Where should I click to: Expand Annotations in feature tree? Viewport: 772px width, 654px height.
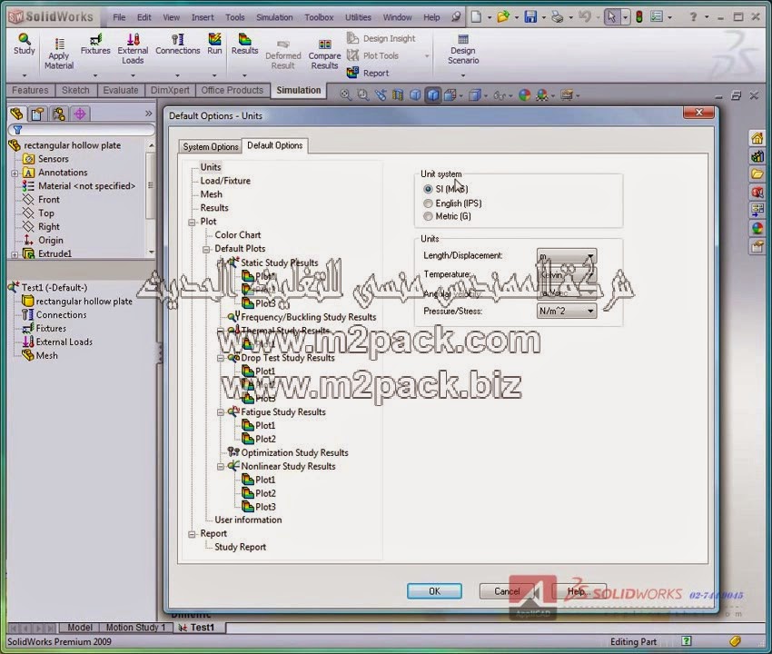pyautogui.click(x=15, y=173)
